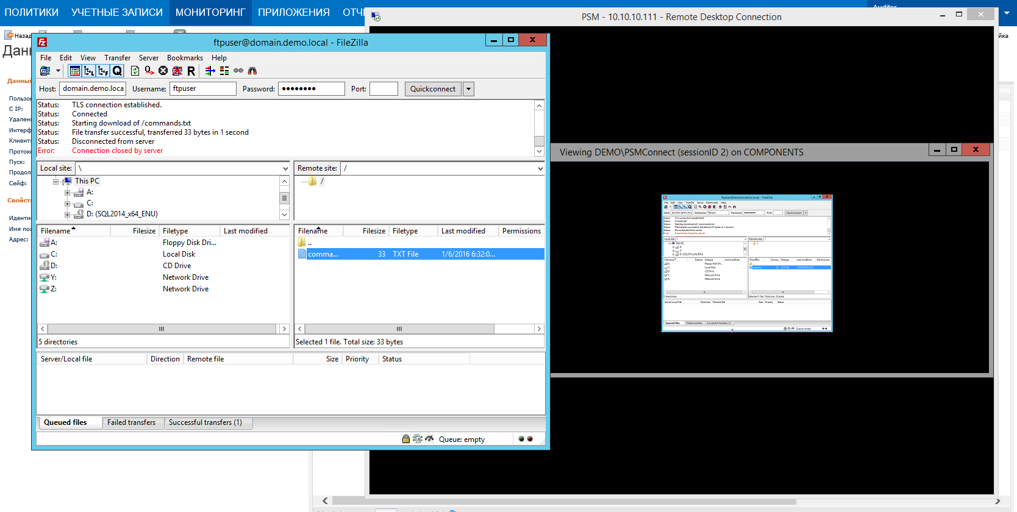Viewport: 1017px width, 512px height.
Task: Select the D: CD drive icon in local list
Action: tap(45, 266)
